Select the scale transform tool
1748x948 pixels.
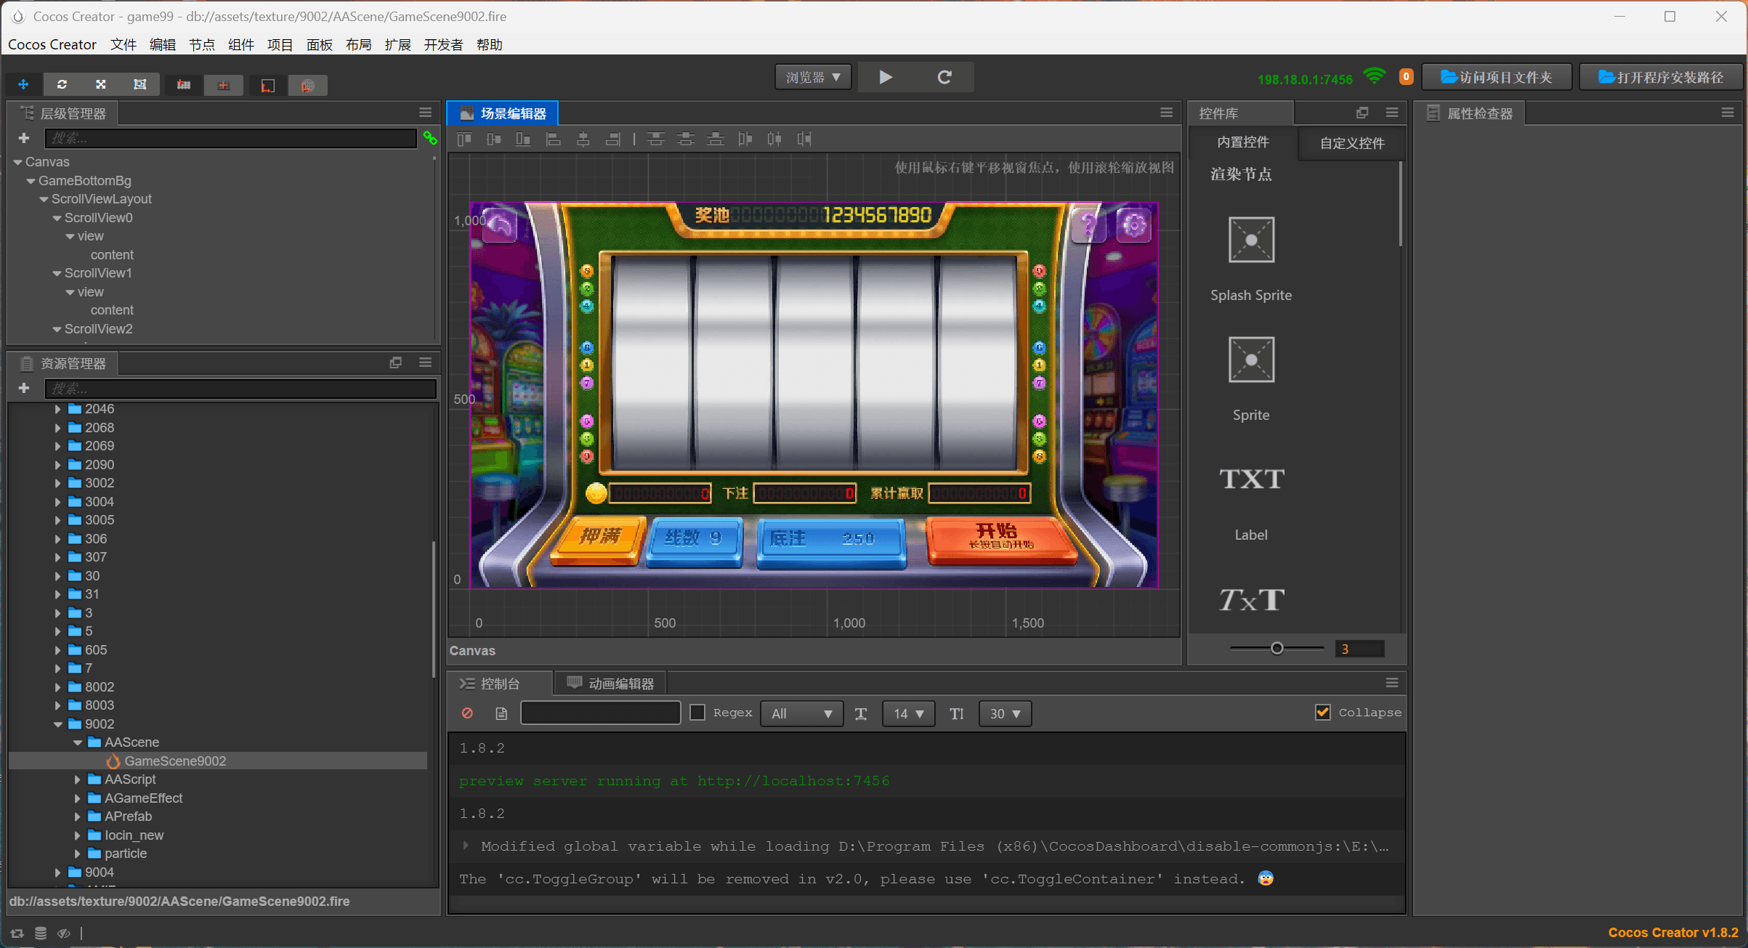point(101,85)
